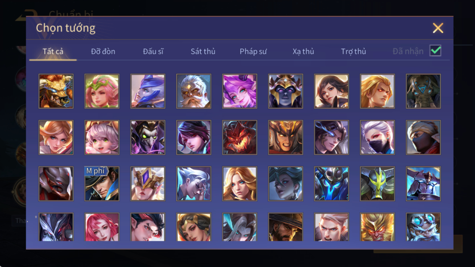The image size is (475, 267).
Task: Pick the blue-goggled white-bearded dwarf hero
Action: (423, 227)
